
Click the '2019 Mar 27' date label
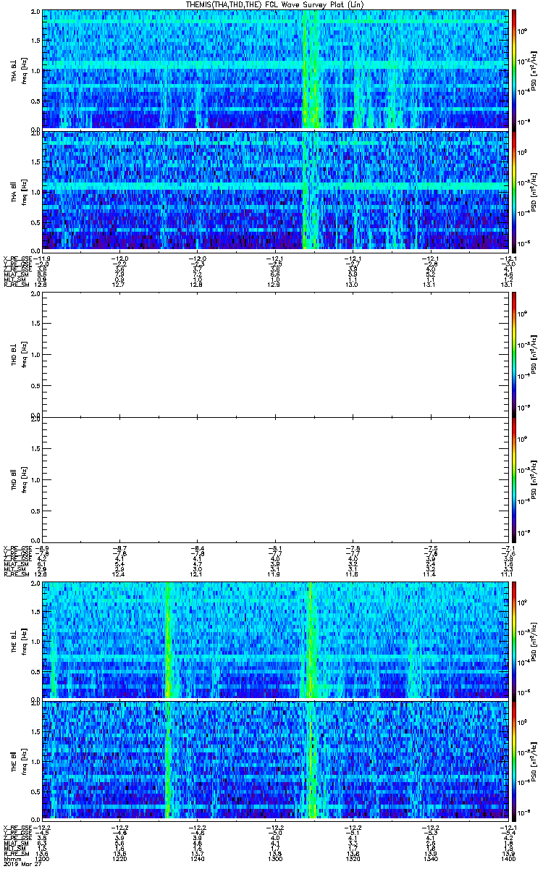21,864
